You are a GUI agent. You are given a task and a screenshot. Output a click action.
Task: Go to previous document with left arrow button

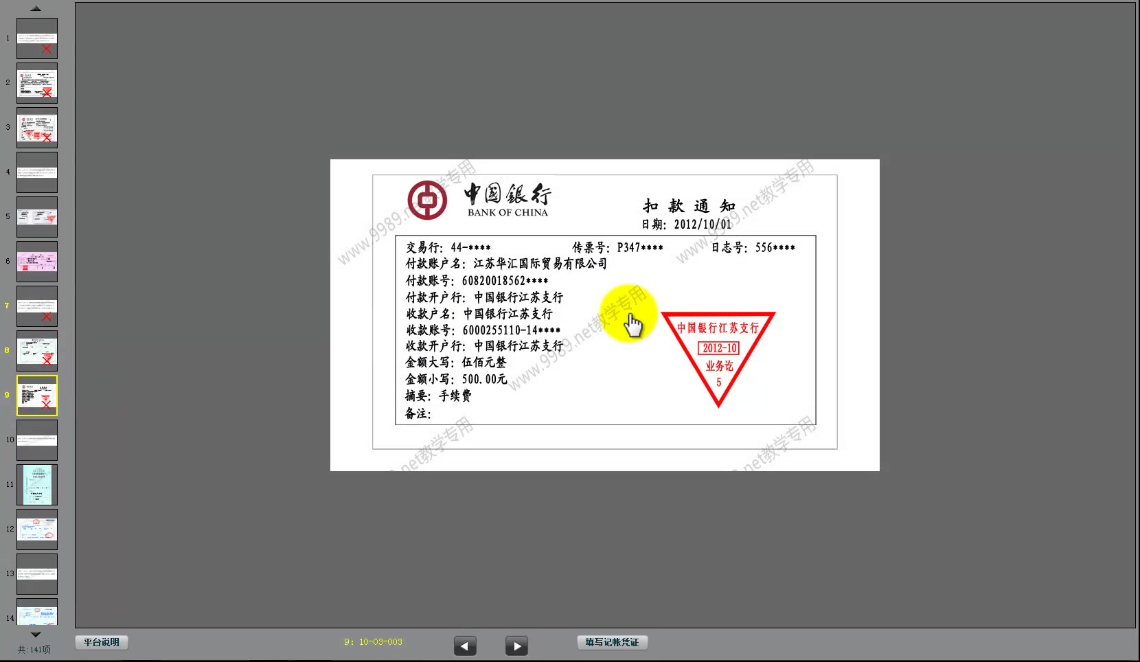point(465,646)
